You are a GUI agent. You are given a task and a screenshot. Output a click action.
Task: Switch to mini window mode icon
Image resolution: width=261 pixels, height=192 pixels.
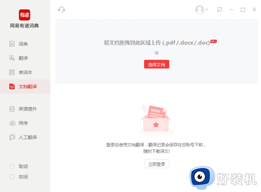(219, 9)
